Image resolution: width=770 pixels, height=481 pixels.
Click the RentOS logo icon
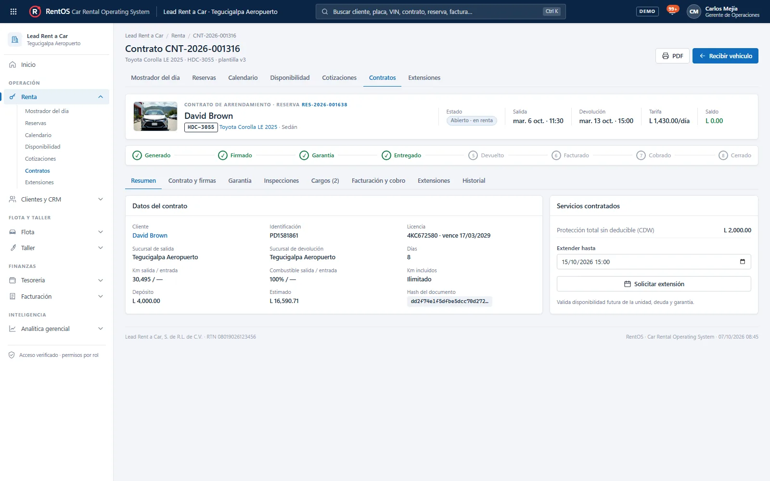35,12
